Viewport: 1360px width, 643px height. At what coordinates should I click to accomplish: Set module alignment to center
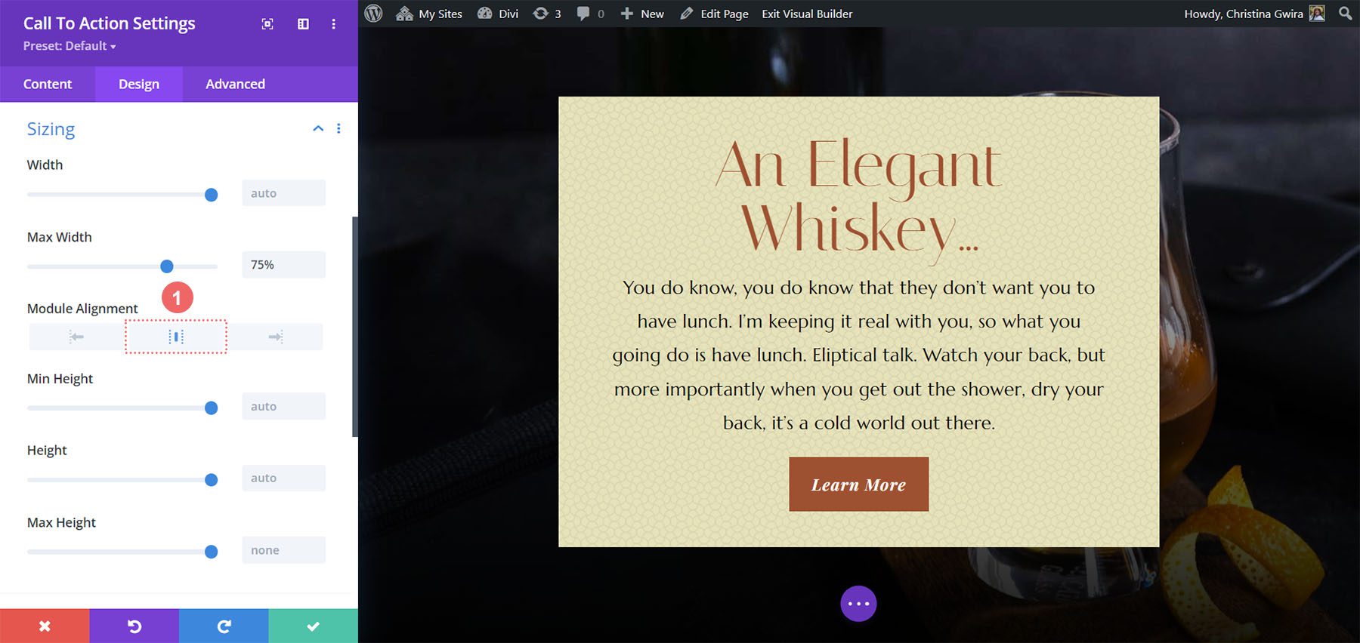(176, 337)
